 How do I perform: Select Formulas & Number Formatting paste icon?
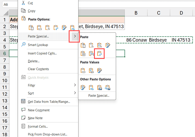(99, 45)
